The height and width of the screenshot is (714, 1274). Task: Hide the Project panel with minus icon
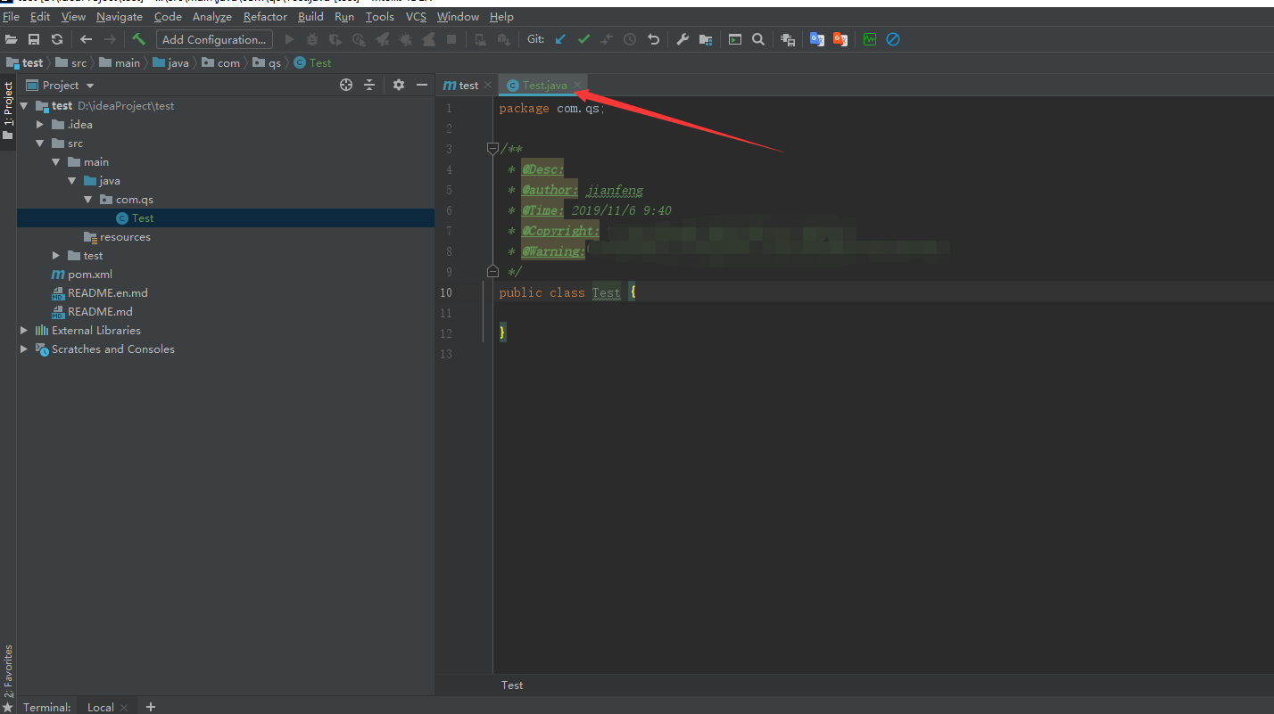point(422,85)
